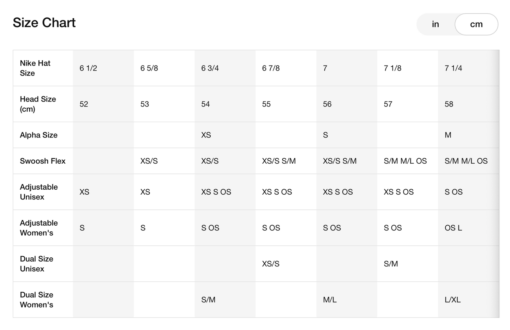Select the head size 52 cell
Image resolution: width=510 pixels, height=330 pixels.
pyautogui.click(x=84, y=104)
